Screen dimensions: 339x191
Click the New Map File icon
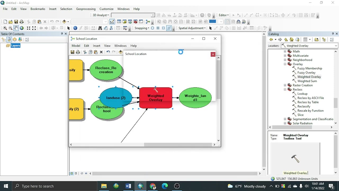[5, 21]
